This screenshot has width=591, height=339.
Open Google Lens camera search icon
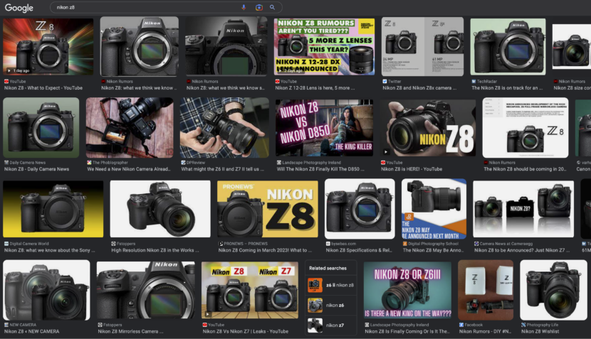click(x=259, y=7)
